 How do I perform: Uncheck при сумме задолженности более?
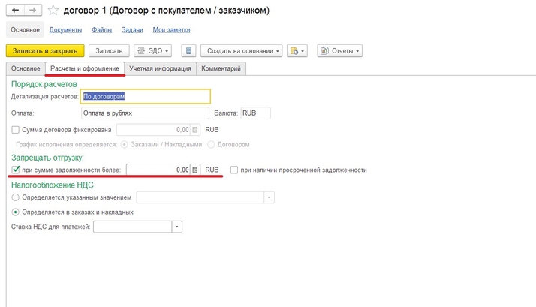(16, 170)
